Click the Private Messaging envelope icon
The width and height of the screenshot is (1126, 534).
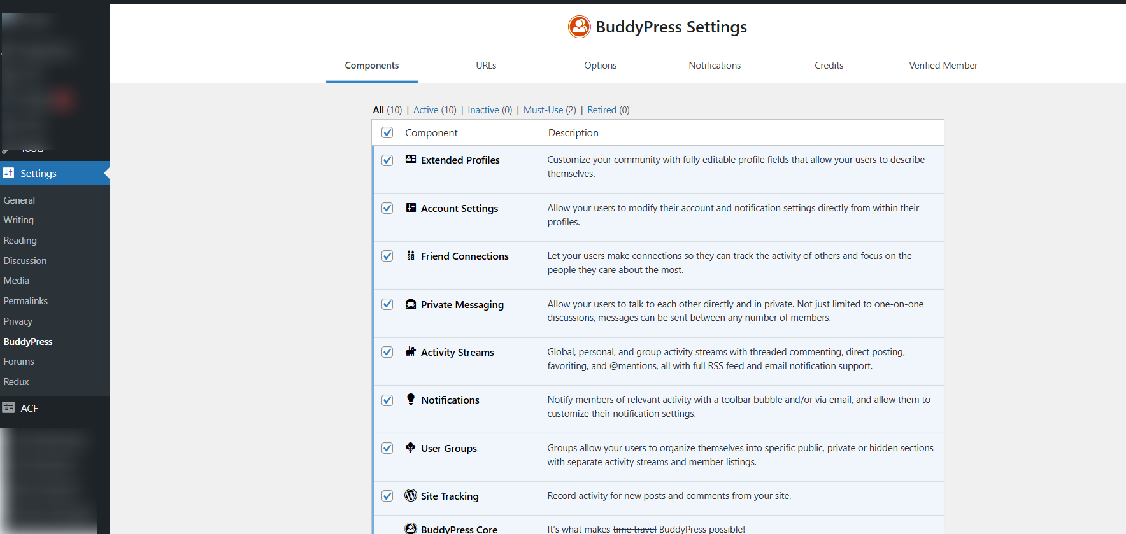coord(411,304)
